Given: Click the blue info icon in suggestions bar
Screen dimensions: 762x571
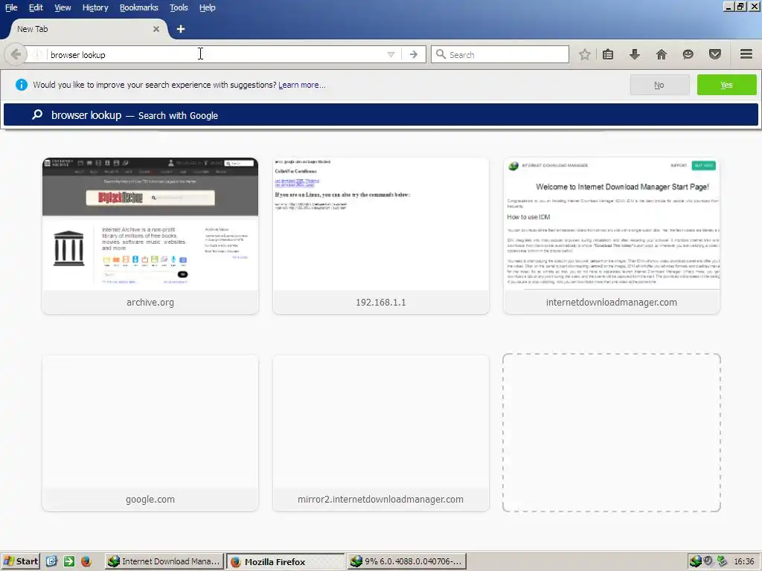Looking at the screenshot, I should [x=22, y=85].
